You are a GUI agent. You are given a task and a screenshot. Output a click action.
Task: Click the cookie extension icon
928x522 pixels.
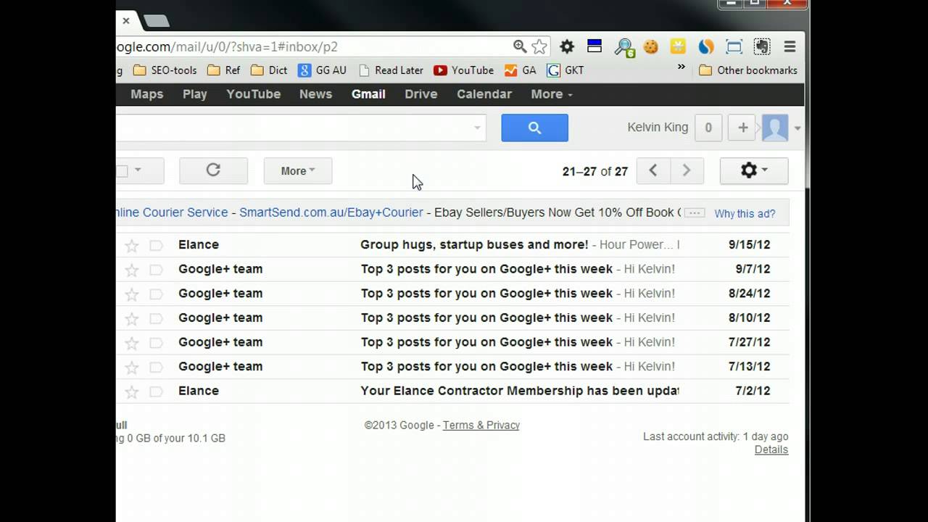[651, 46]
